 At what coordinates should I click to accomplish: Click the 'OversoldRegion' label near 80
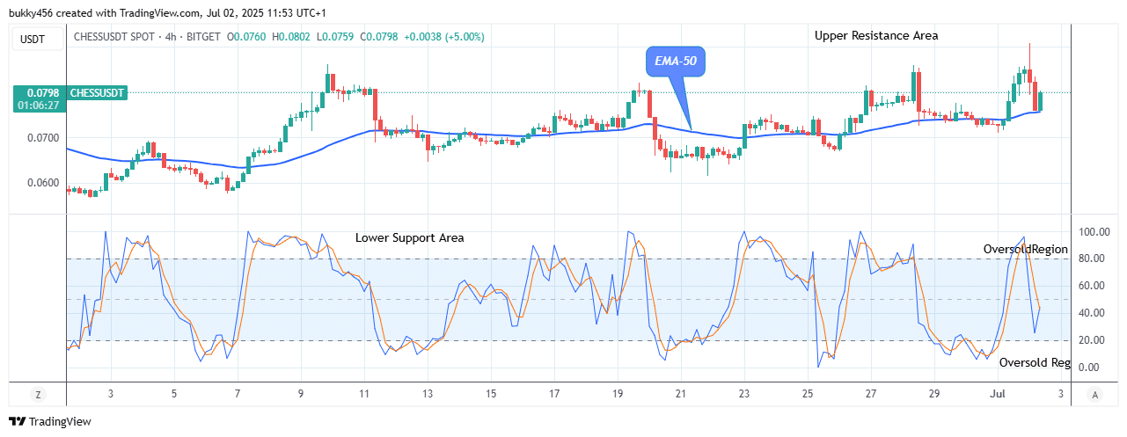[x=1026, y=250]
